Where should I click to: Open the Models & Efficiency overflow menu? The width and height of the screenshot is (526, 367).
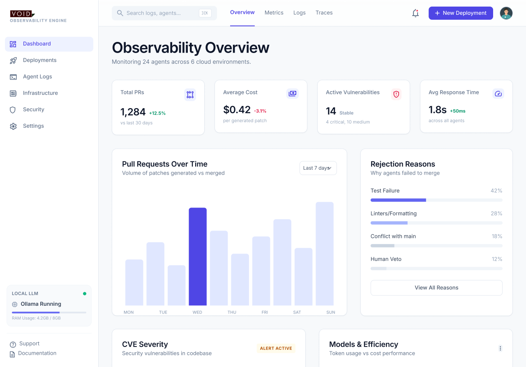click(x=501, y=348)
